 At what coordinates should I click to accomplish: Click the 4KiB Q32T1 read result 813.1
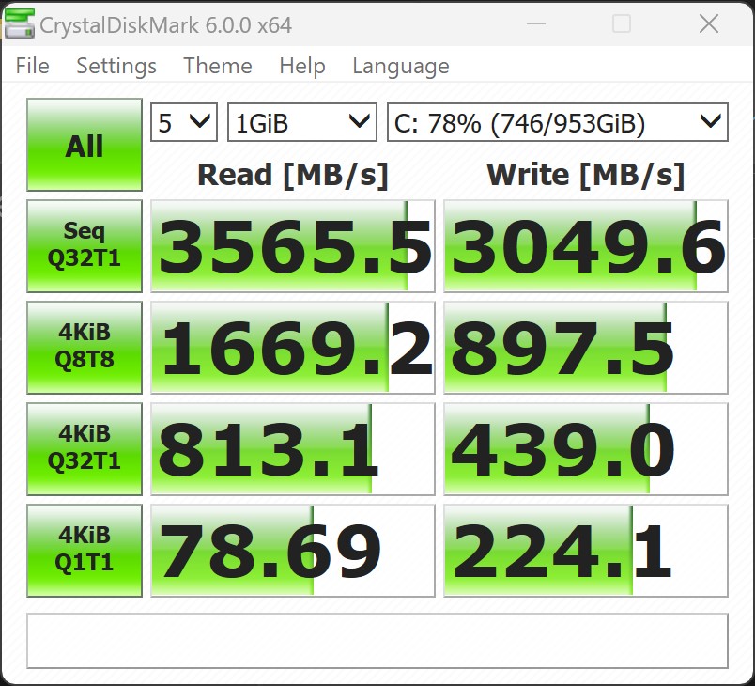293,449
